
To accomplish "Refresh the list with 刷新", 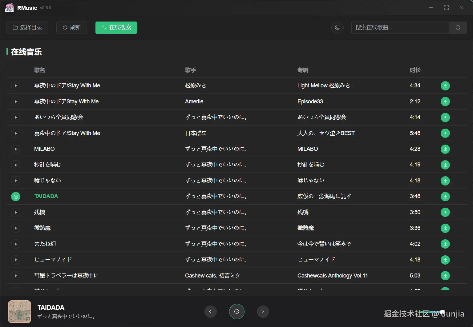I will point(71,27).
